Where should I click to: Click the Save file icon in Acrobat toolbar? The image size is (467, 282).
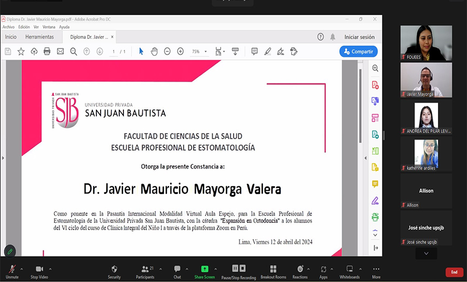pyautogui.click(x=8, y=51)
